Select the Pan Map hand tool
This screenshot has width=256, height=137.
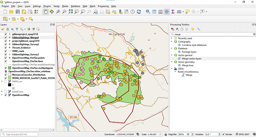click(x=46, y=12)
